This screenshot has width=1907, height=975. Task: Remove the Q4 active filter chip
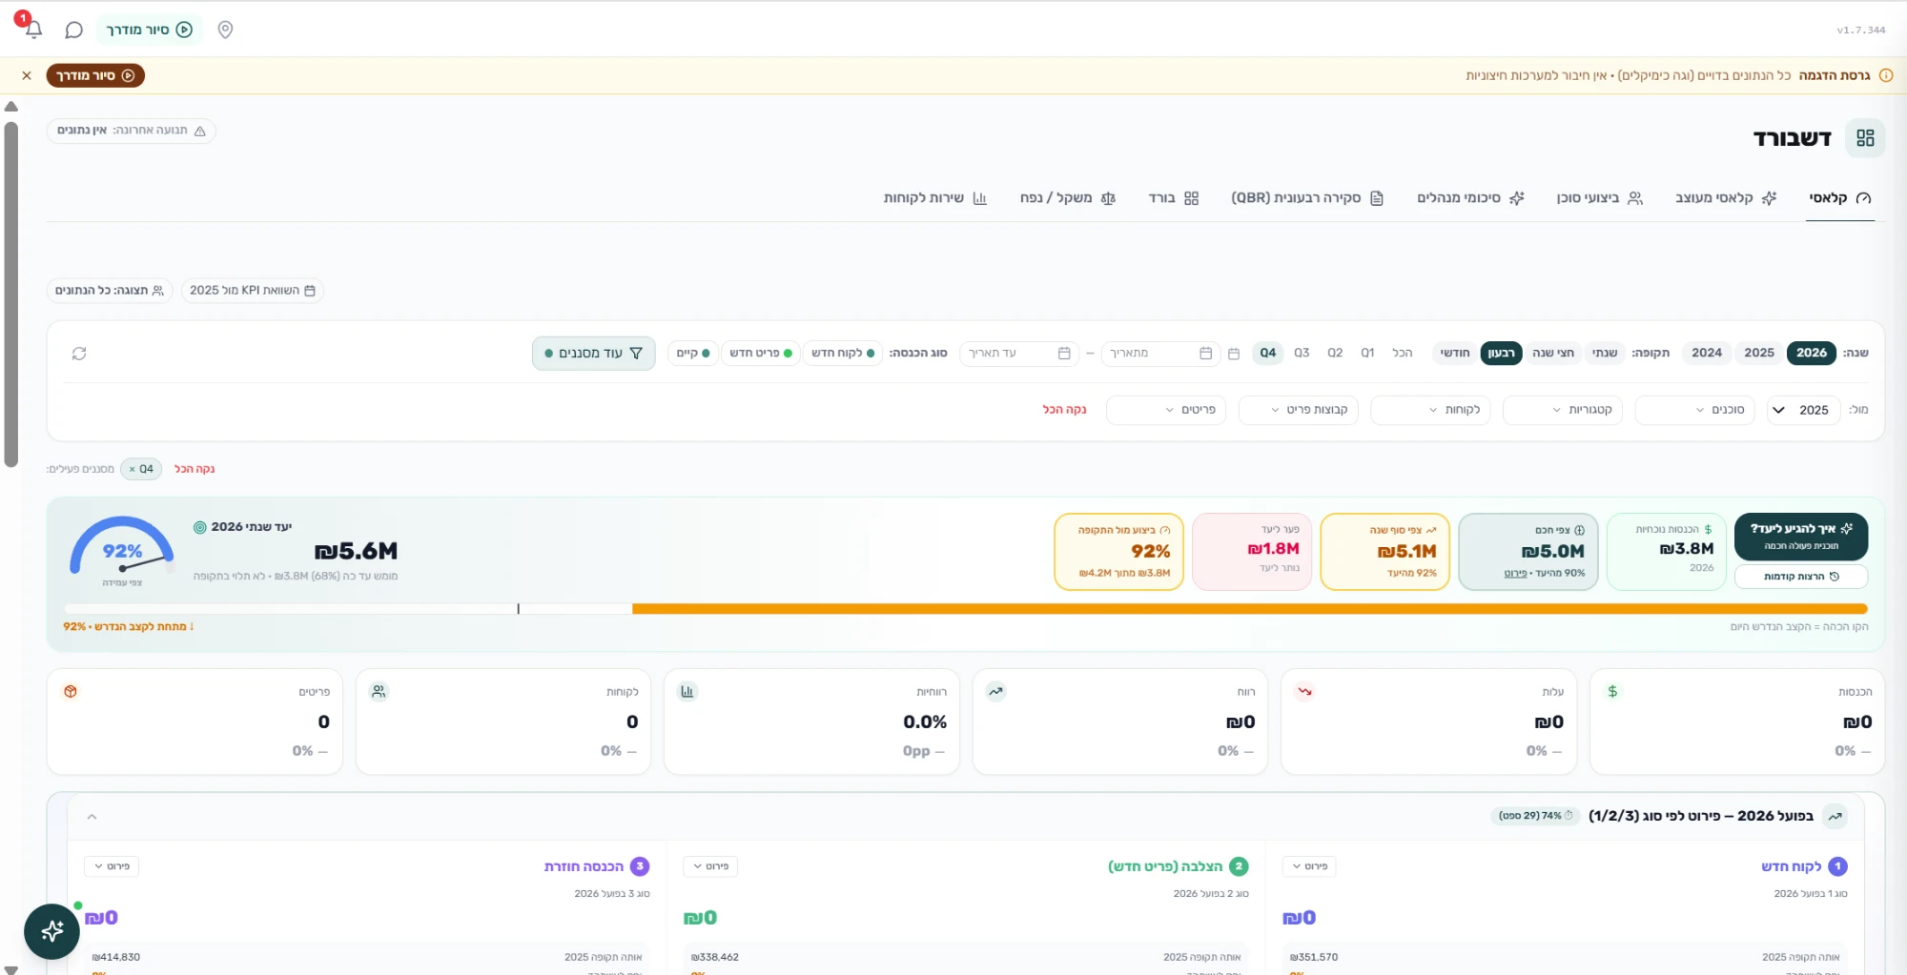(x=133, y=469)
